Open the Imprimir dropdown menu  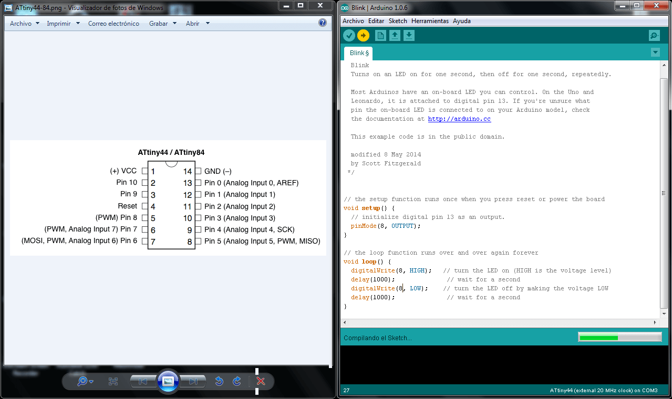[x=63, y=24]
